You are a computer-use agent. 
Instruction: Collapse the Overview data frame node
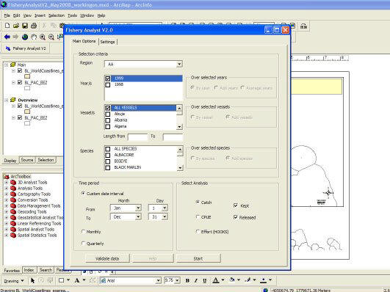coord(6,101)
